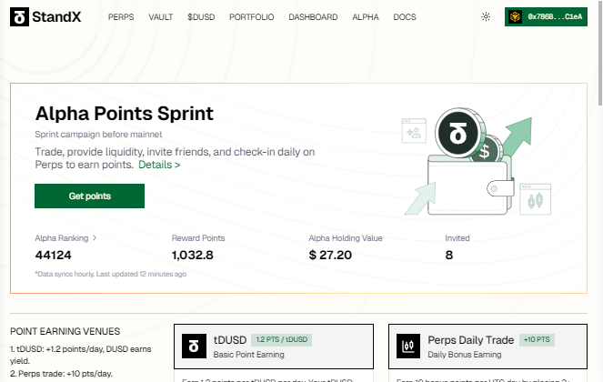This screenshot has width=603, height=382.
Task: Select the ALPHA menu item
Action: 366,17
